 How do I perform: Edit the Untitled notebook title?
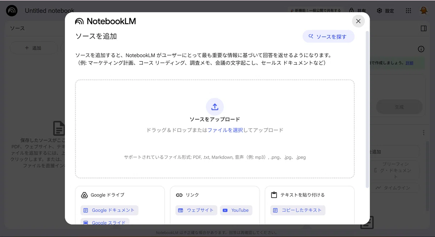click(x=49, y=11)
